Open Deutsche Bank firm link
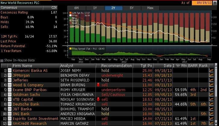Viewport: 219px width, 126px height. coord(26,104)
